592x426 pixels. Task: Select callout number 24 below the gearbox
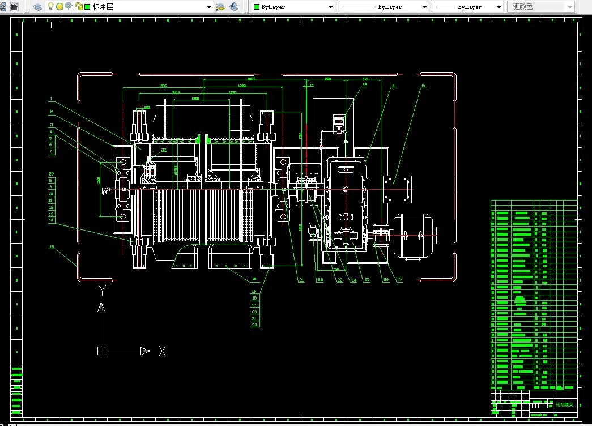[354, 280]
